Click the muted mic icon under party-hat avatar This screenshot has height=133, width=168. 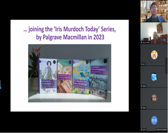click(x=141, y=64)
